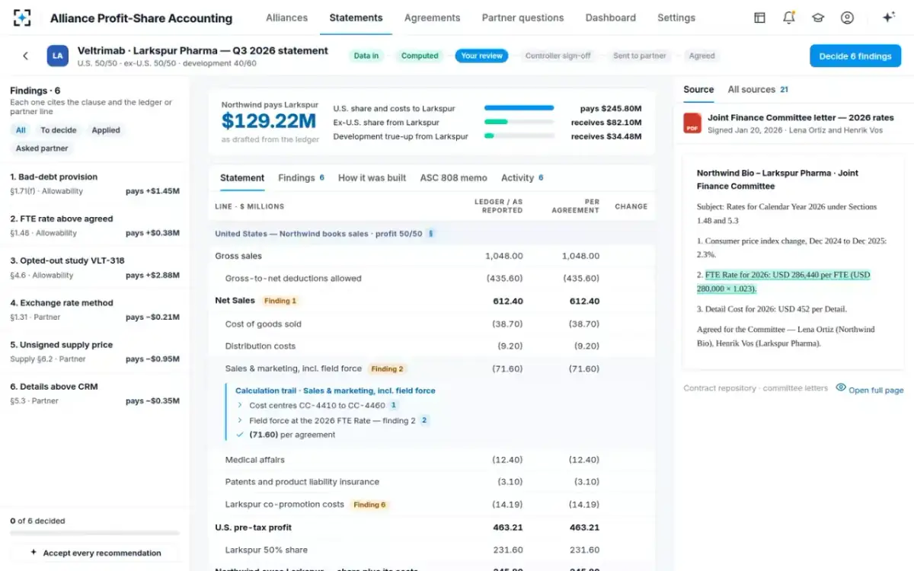Go back with the left arrow
The image size is (914, 571).
coord(25,56)
